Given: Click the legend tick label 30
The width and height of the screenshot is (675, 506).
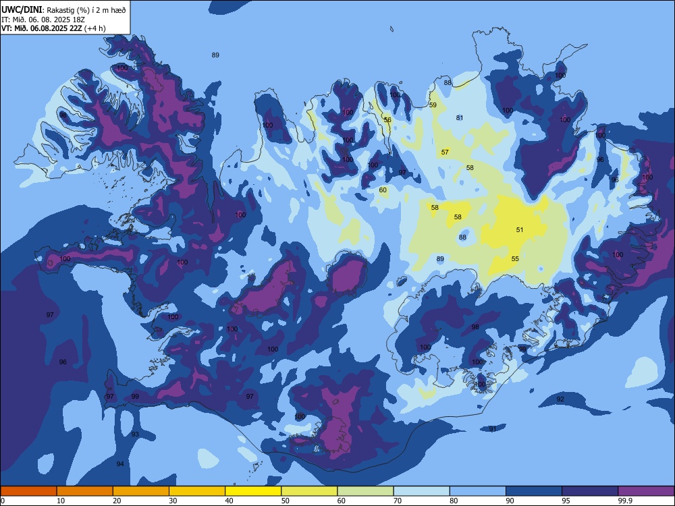Looking at the screenshot, I should pyautogui.click(x=173, y=501).
